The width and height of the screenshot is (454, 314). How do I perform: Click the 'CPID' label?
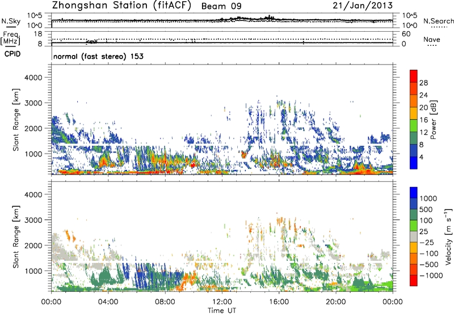click(12, 54)
